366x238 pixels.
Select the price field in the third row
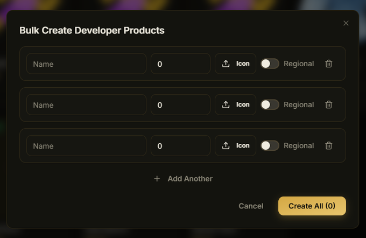tap(180, 145)
